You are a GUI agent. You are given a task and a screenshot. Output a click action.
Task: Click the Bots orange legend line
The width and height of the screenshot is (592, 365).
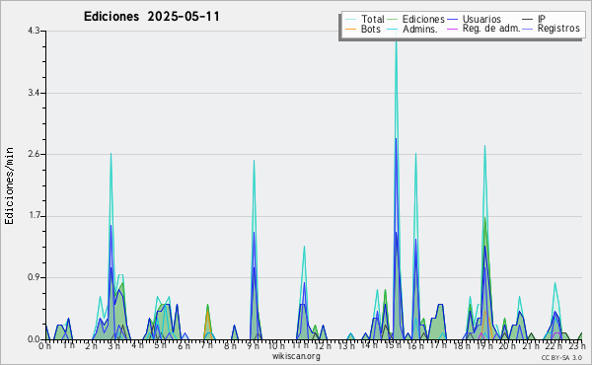click(350, 29)
